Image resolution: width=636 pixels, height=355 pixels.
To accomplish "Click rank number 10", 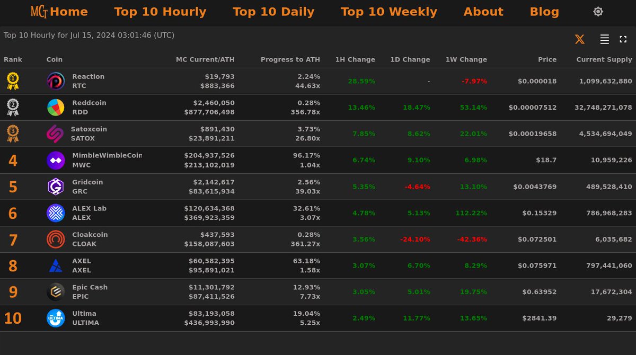I will pyautogui.click(x=13, y=318).
